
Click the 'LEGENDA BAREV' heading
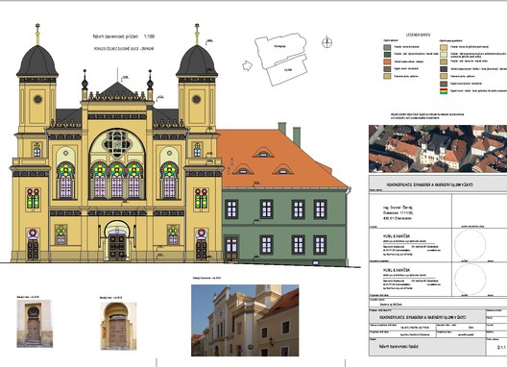[419, 35]
